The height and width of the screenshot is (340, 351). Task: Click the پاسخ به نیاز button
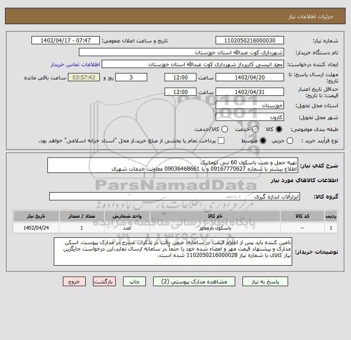click(x=265, y=282)
